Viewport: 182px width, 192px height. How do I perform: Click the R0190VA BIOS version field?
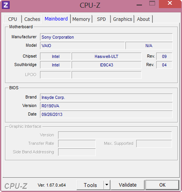[106, 106]
